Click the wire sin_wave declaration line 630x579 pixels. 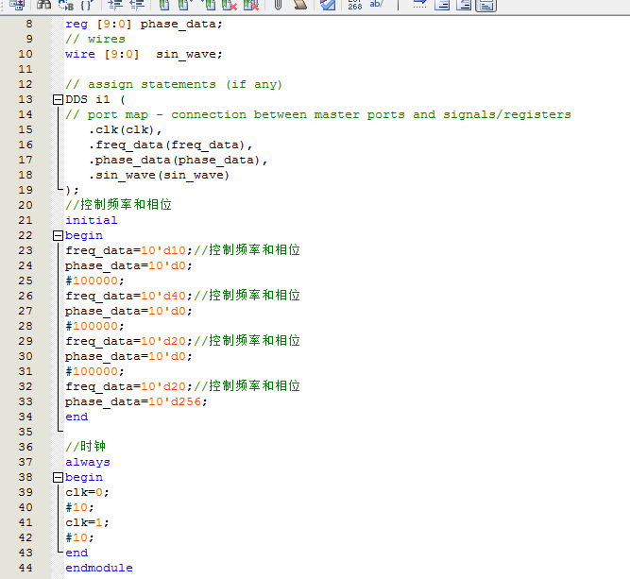click(x=143, y=54)
